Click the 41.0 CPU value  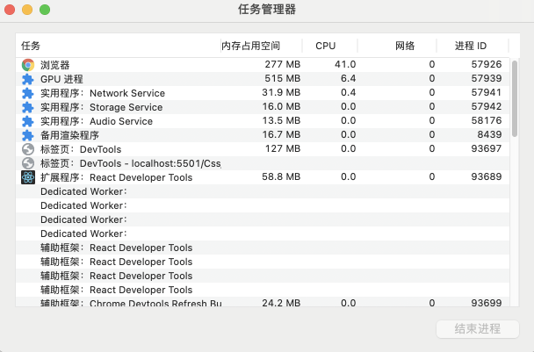[x=345, y=64]
